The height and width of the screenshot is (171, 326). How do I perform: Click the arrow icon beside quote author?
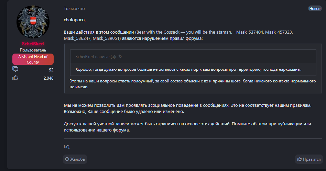[x=120, y=57]
